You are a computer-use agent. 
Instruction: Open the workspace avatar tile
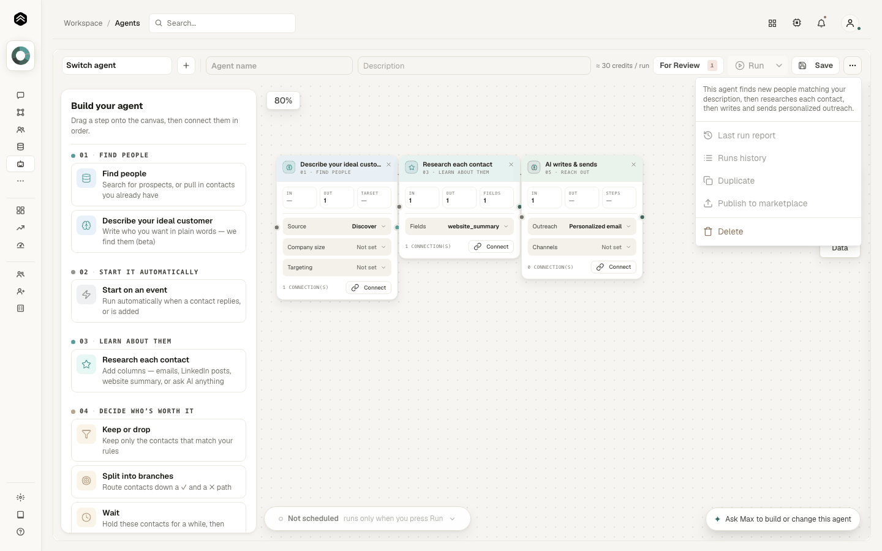20,56
